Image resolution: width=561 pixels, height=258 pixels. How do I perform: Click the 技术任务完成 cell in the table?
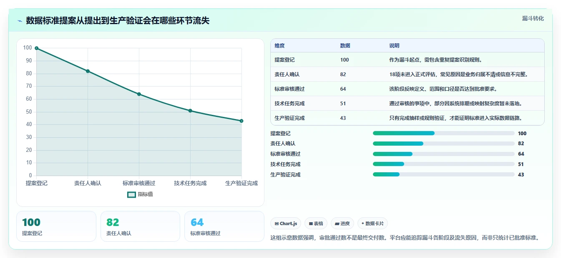[x=289, y=104]
